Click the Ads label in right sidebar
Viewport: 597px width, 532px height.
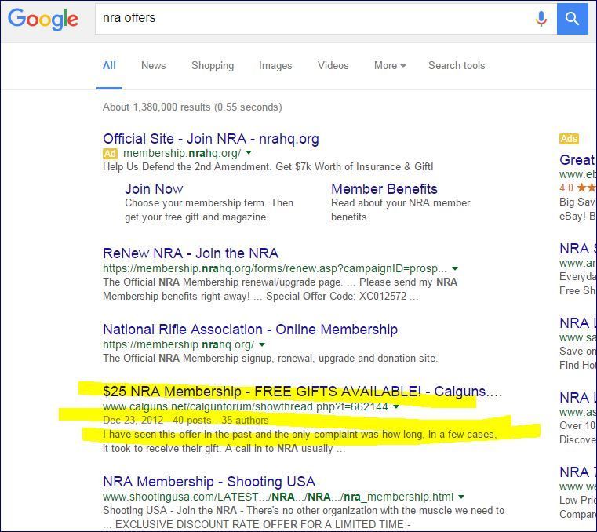point(569,139)
